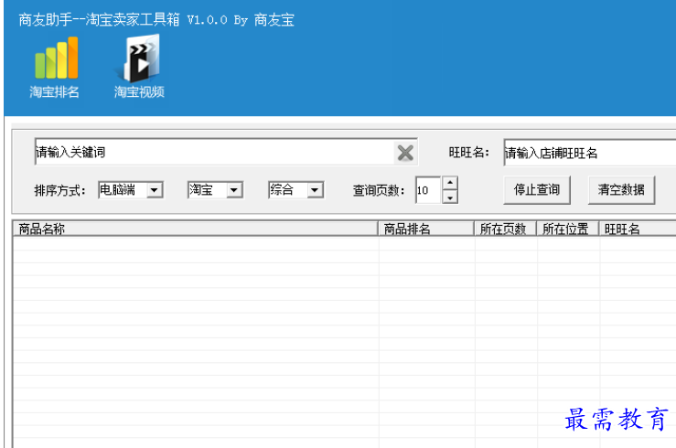
Task: Decrease 查询页数 with the down arrow
Action: (450, 197)
